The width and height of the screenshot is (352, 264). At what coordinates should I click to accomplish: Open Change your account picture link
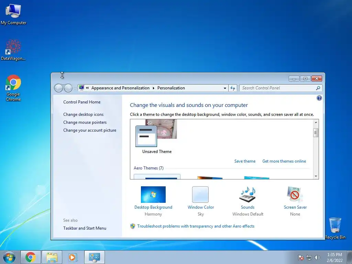tap(90, 130)
